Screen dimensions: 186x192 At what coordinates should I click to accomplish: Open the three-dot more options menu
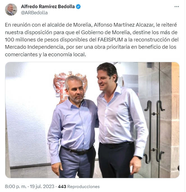coord(176,7)
